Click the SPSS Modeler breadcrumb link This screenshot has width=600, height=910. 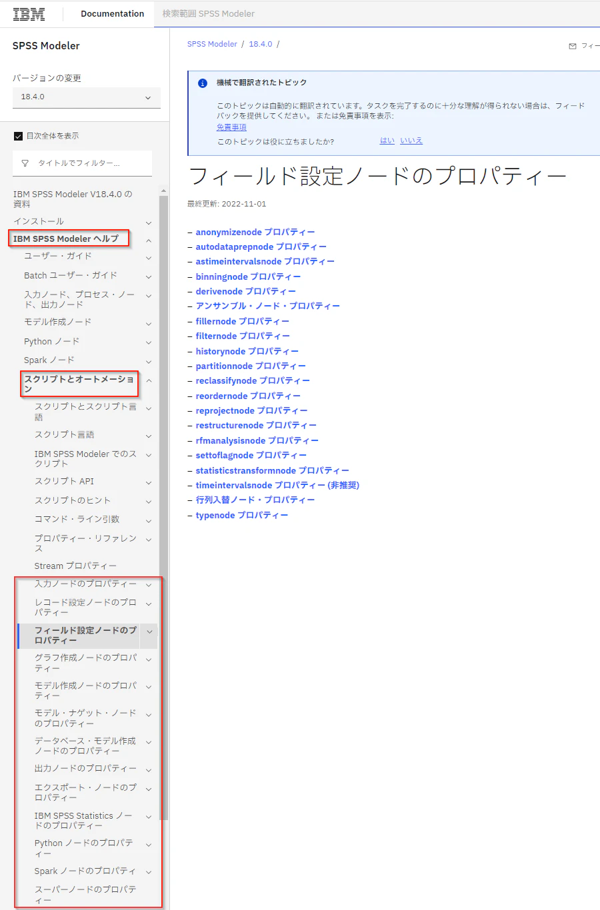click(212, 44)
